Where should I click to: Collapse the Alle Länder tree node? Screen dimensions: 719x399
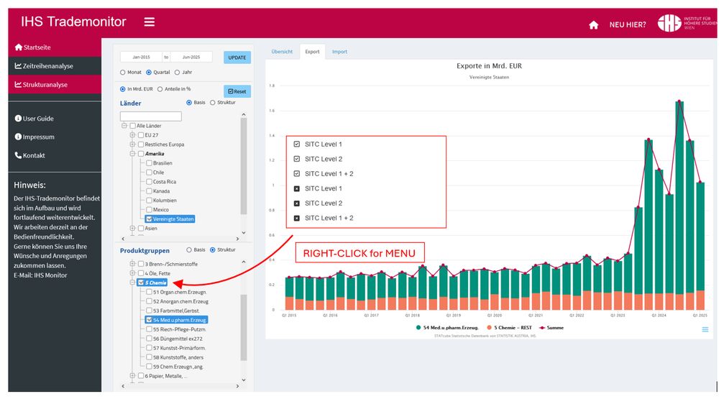point(124,126)
